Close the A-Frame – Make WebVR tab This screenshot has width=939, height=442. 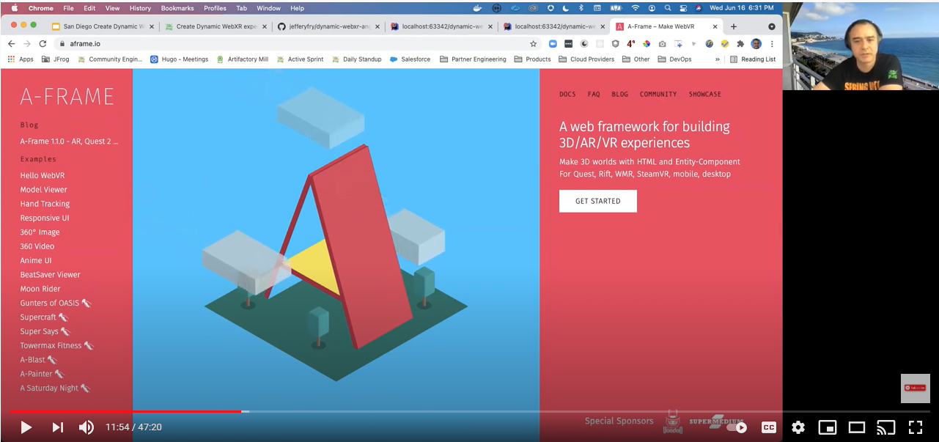[715, 26]
